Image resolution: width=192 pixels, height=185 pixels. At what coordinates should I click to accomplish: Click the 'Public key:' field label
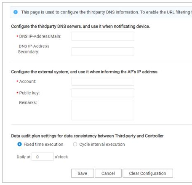tap(29, 93)
